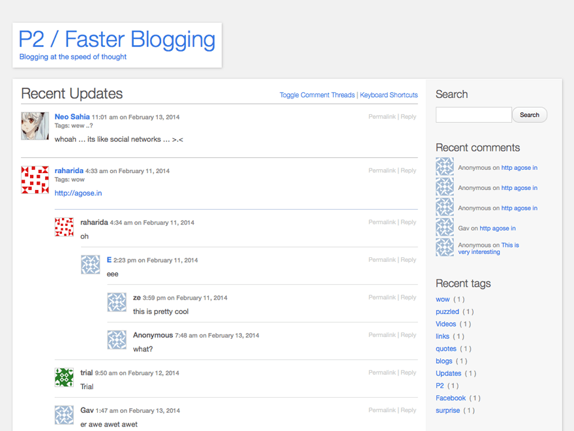Click the search input field
Screen dimensions: 574x431
click(474, 114)
